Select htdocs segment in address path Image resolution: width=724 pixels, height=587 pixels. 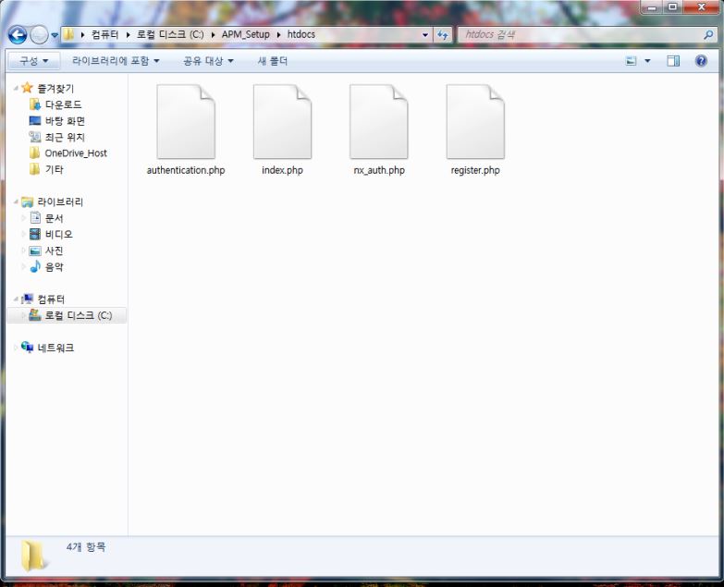[301, 34]
